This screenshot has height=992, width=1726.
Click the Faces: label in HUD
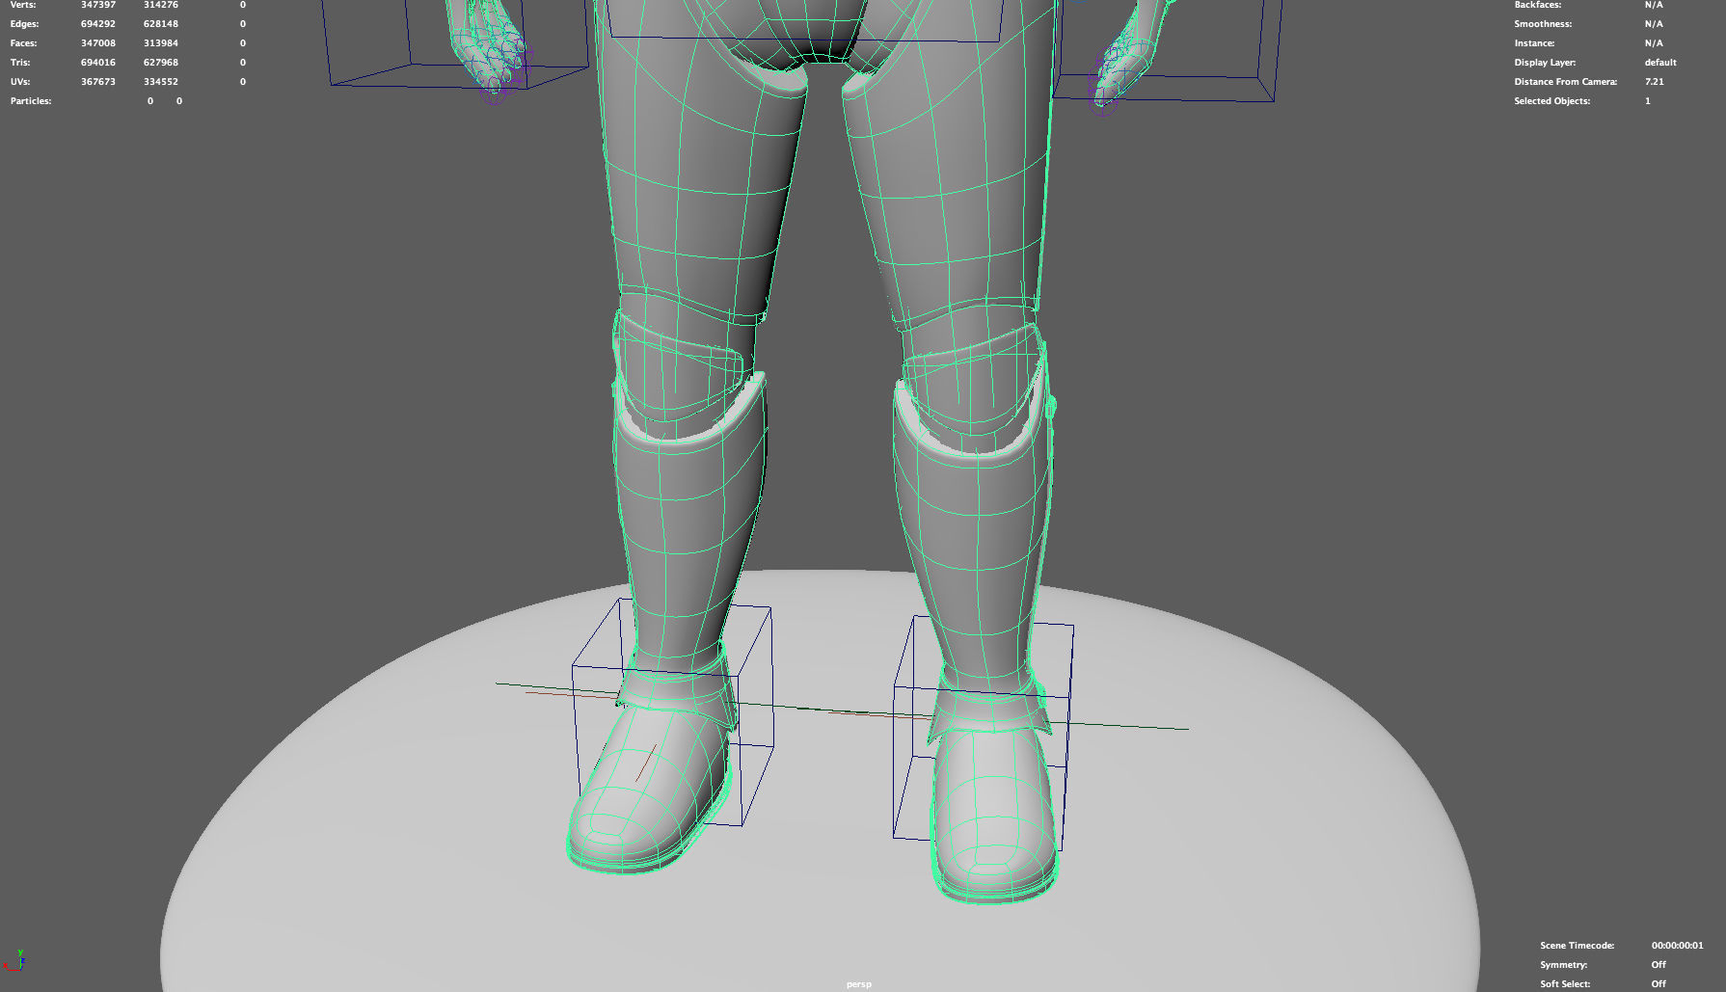23,43
